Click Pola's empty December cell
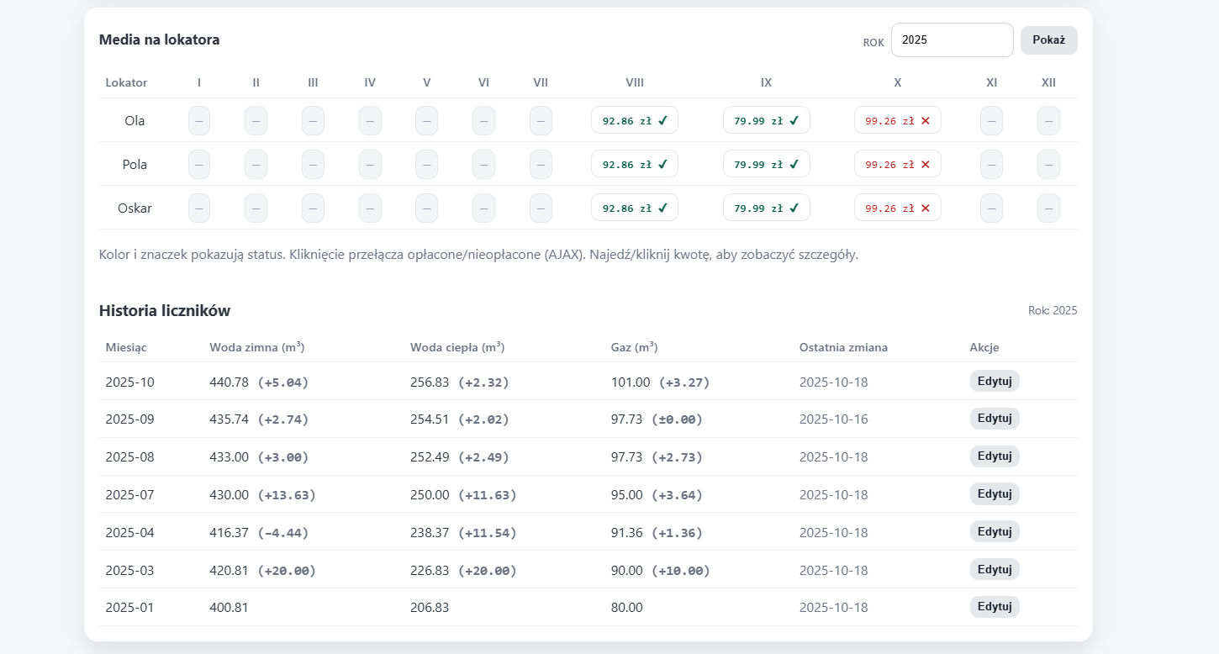The image size is (1219, 654). [1048, 164]
